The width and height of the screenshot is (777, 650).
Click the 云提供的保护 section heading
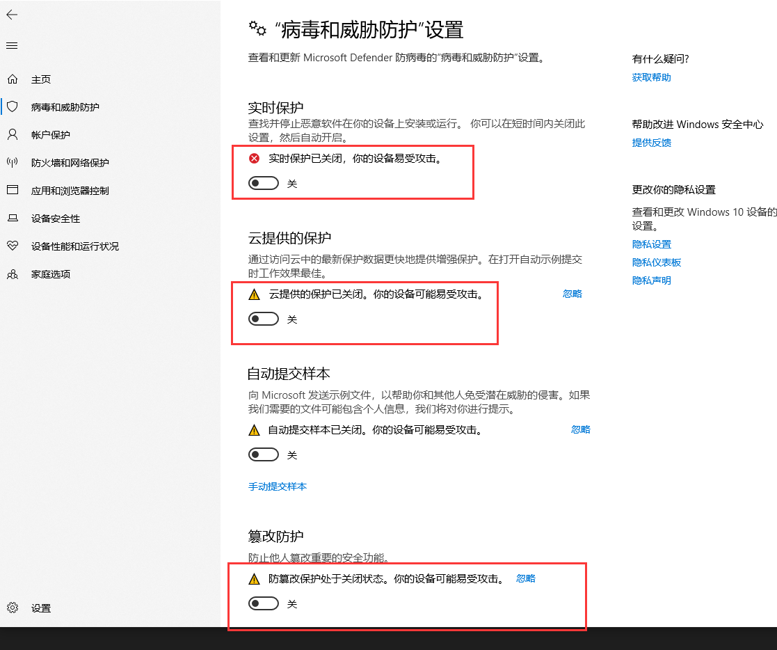(289, 238)
